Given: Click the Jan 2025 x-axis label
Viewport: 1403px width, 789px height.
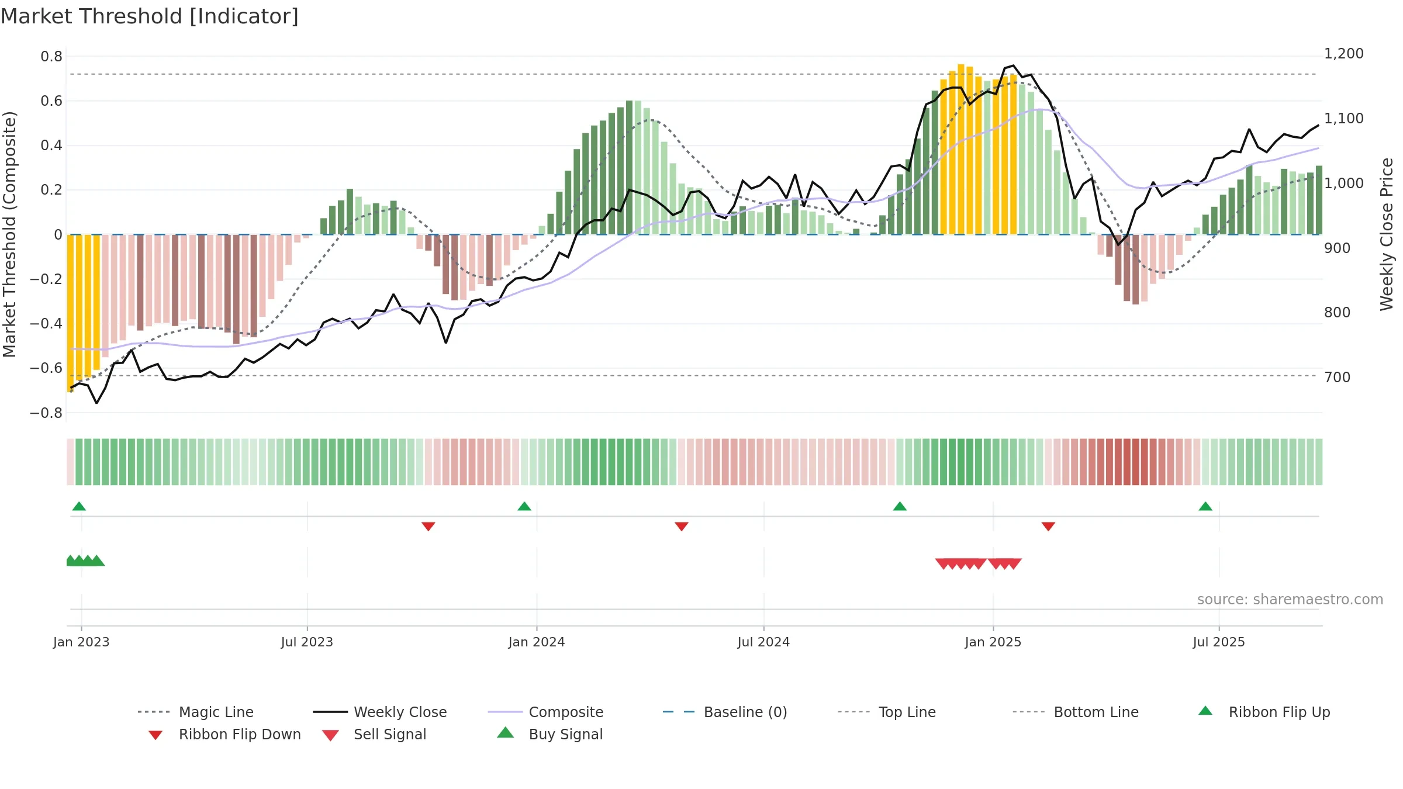Looking at the screenshot, I should (x=993, y=642).
